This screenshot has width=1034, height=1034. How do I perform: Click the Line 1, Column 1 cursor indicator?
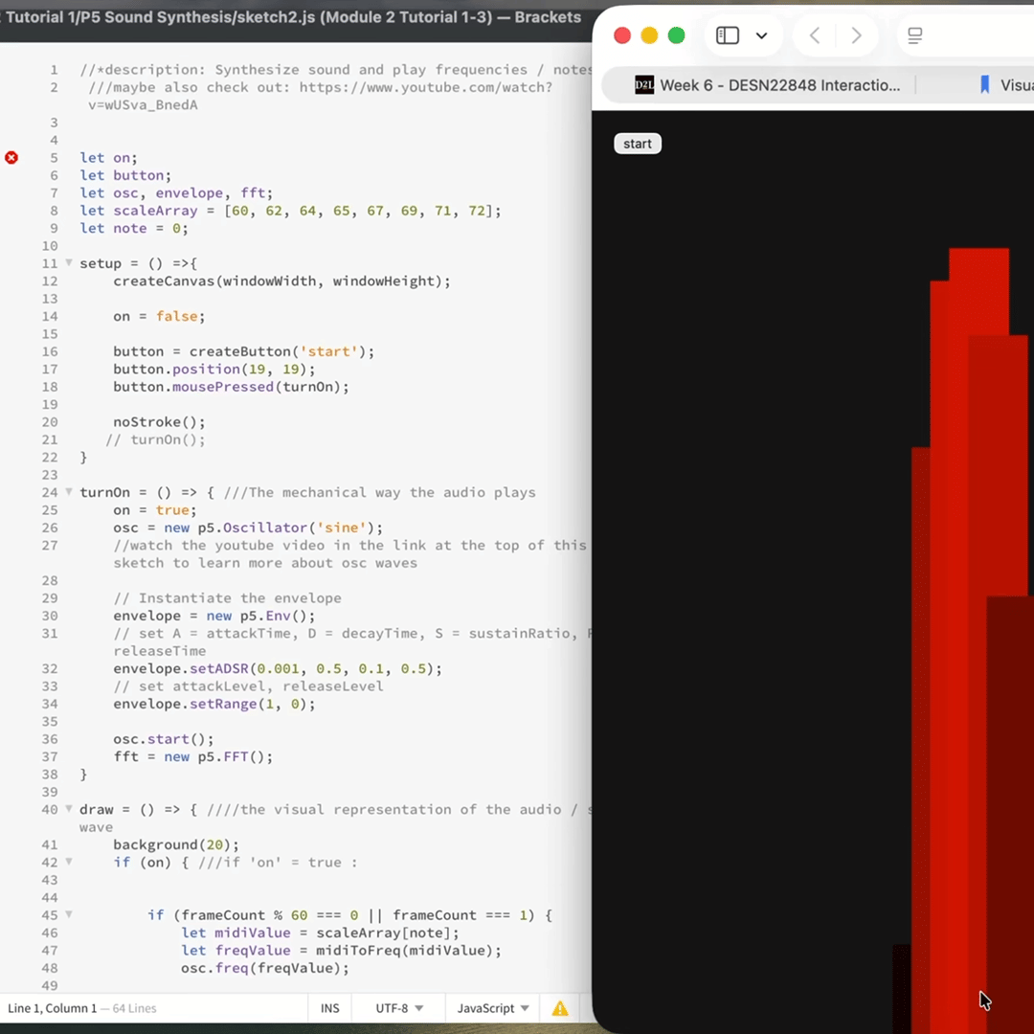52,1008
